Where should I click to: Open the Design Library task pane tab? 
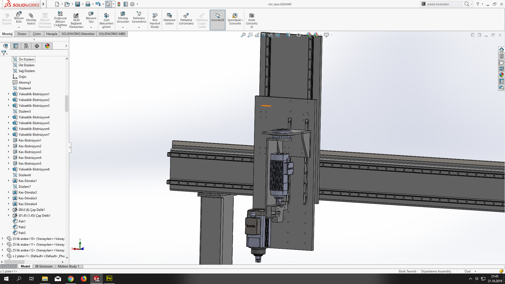click(502, 56)
